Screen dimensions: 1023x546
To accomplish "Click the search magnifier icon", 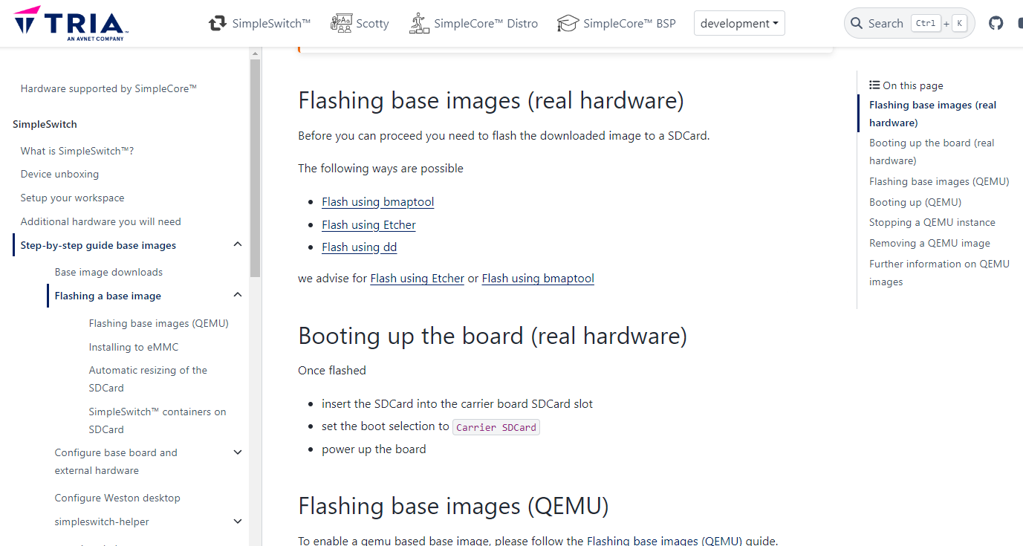I will pos(857,23).
